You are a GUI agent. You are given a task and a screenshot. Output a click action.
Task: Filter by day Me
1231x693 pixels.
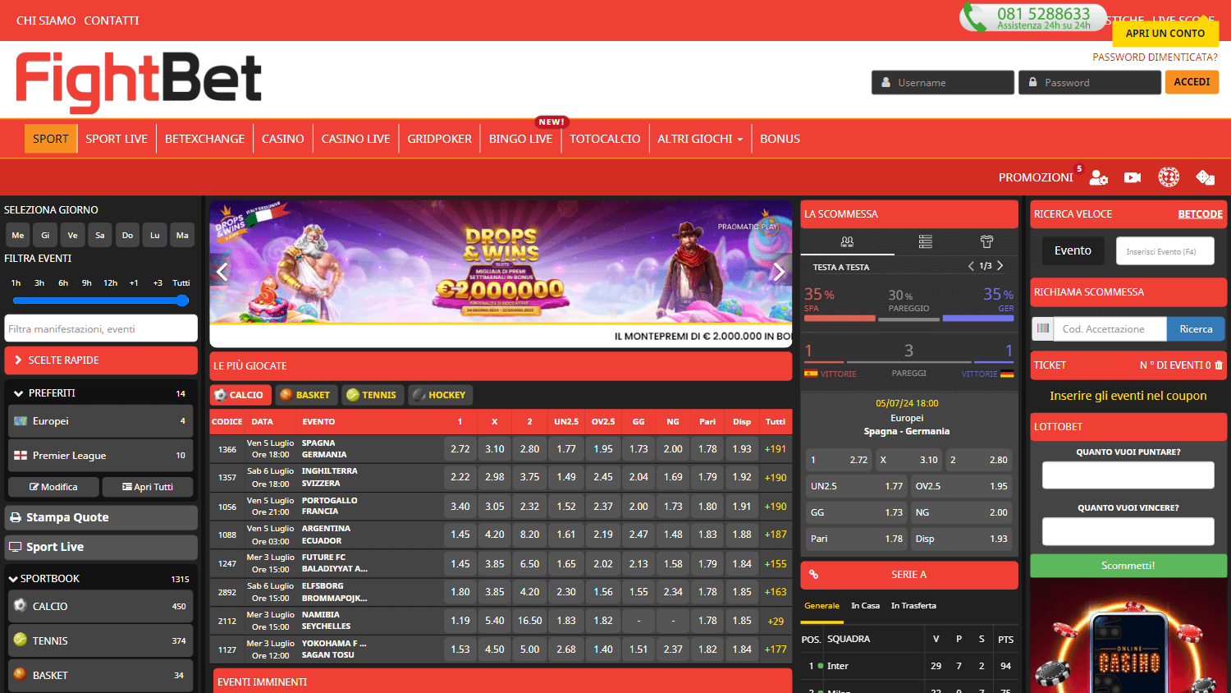[18, 235]
